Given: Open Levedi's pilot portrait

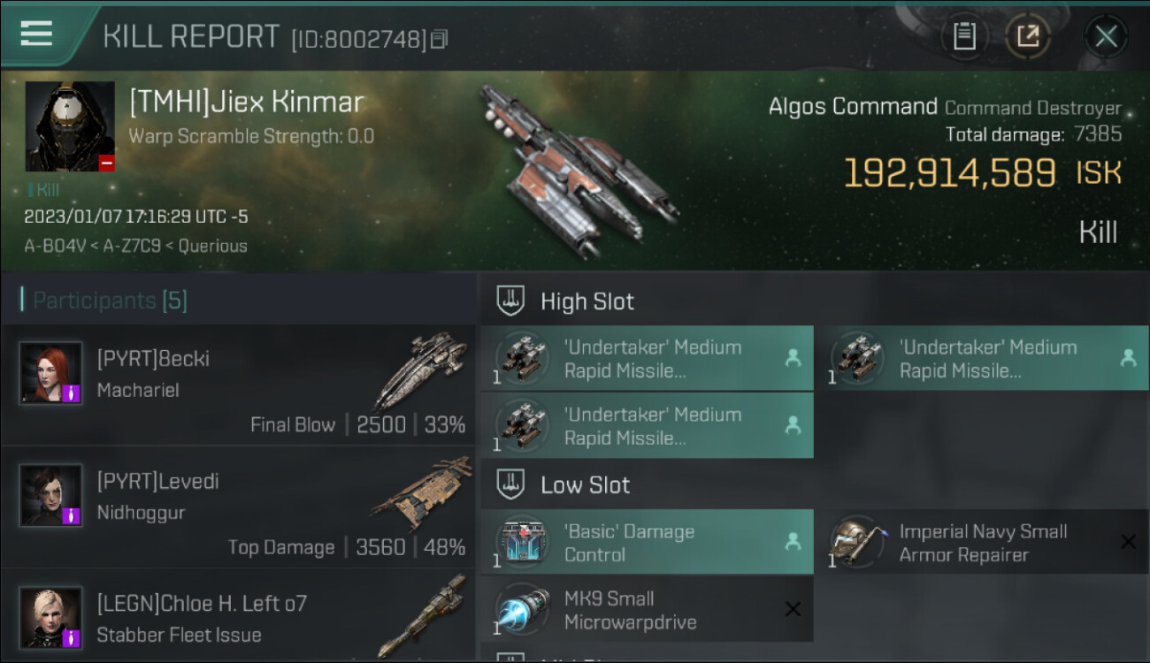Looking at the screenshot, I should coord(51,495).
